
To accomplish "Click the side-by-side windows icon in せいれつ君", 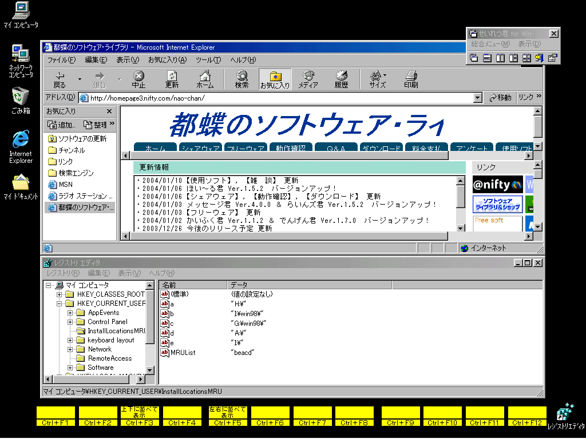I will (500, 58).
